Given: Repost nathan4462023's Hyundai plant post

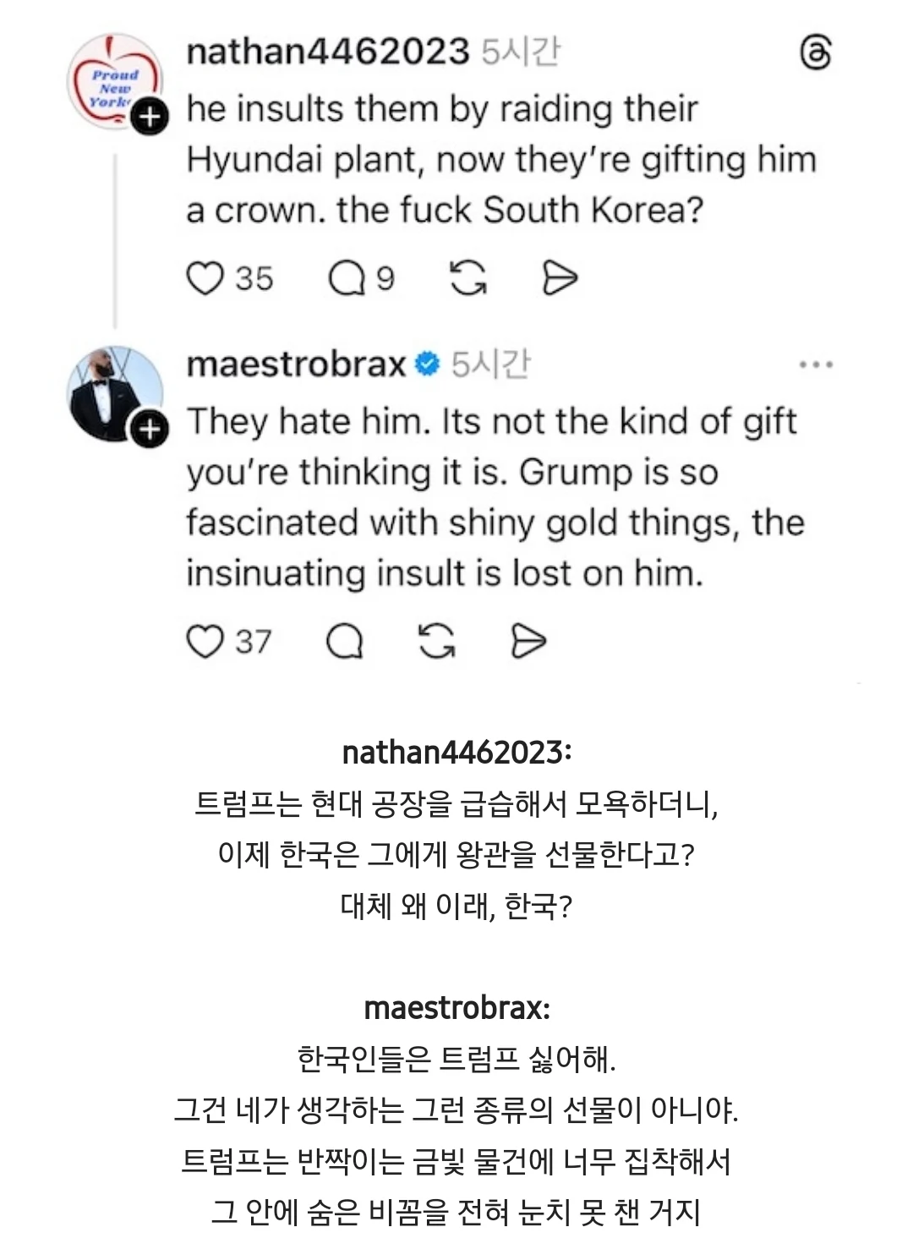Looking at the screenshot, I should coord(468,278).
